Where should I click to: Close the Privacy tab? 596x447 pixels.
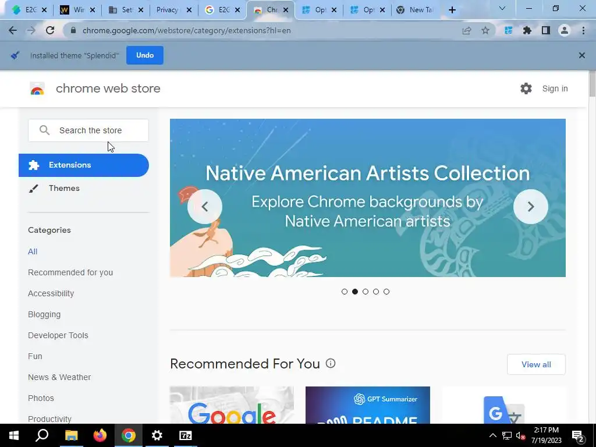[x=189, y=10]
